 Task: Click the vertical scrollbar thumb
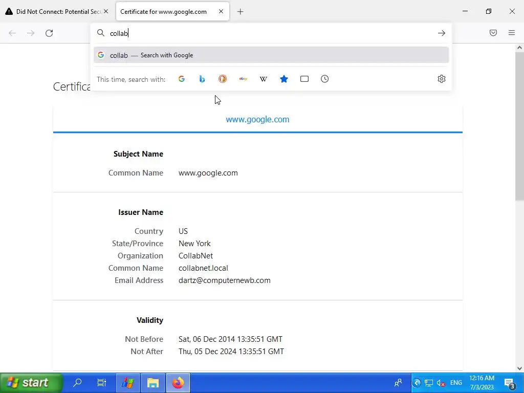tap(519, 126)
